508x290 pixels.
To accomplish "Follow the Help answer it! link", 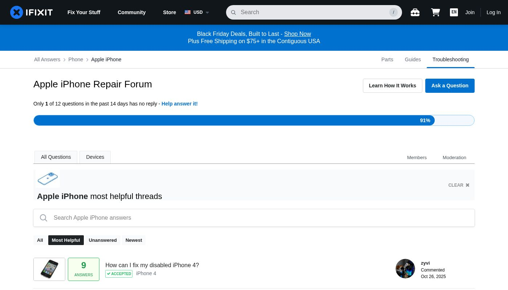I will coord(180,104).
